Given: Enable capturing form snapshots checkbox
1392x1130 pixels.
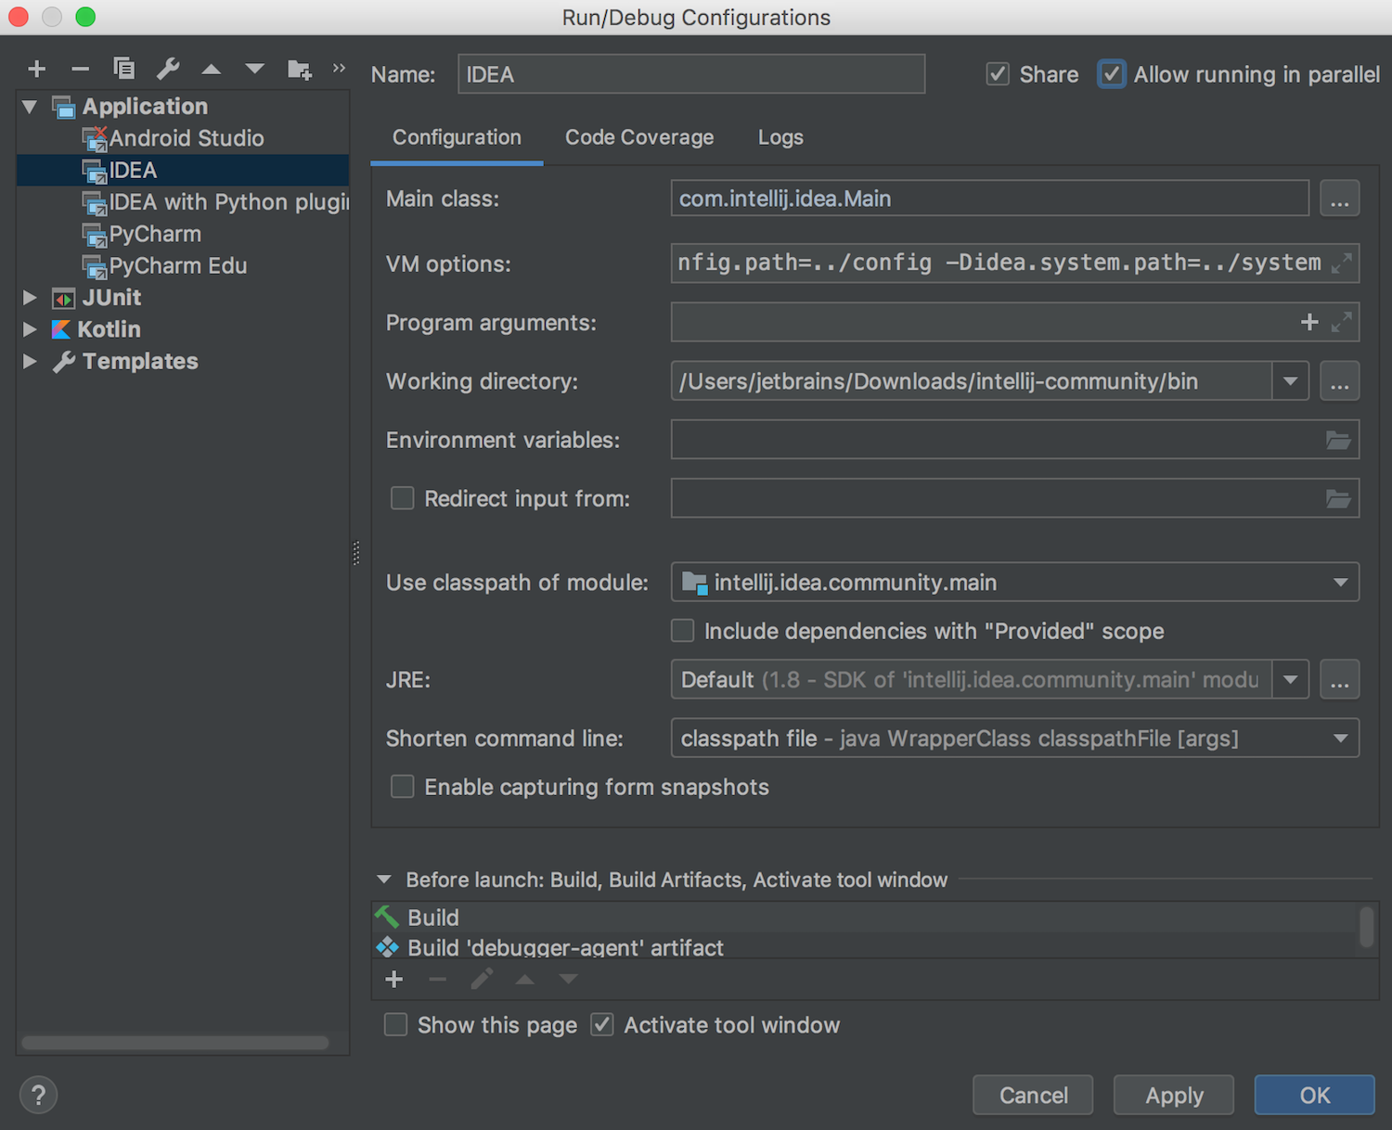Looking at the screenshot, I should pos(403,787).
